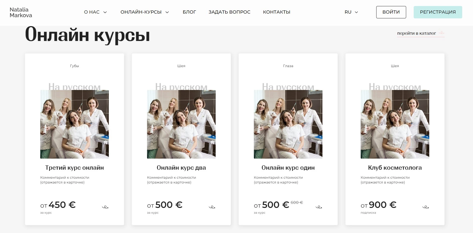The width and height of the screenshot is (473, 233).
Task: Expand the ОНЛАЙН-КУРСЫ menu chevron
Action: click(167, 12)
